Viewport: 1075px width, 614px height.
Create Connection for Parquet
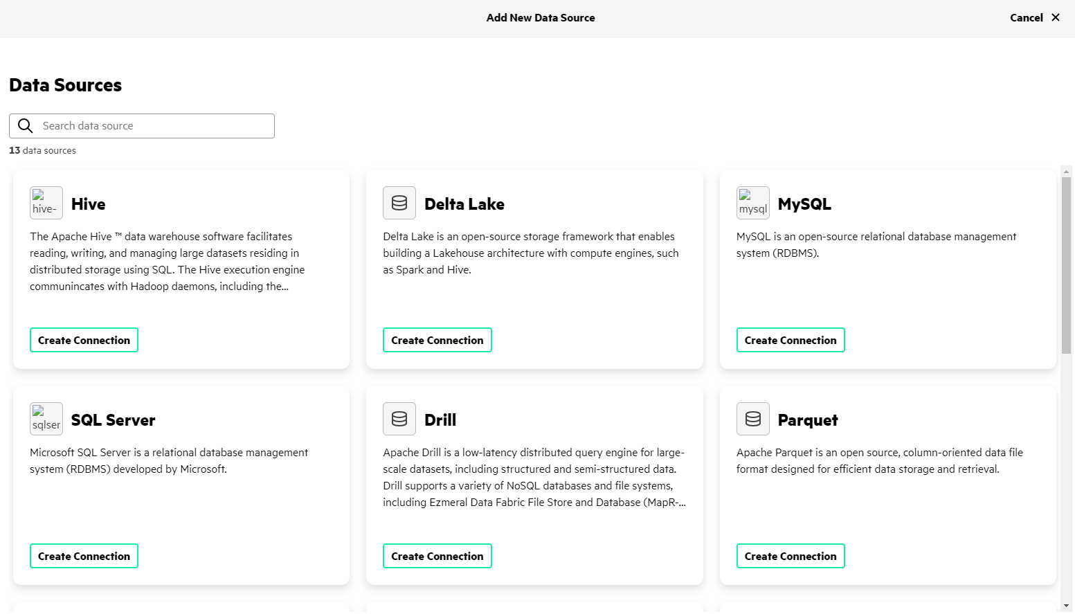tap(791, 556)
